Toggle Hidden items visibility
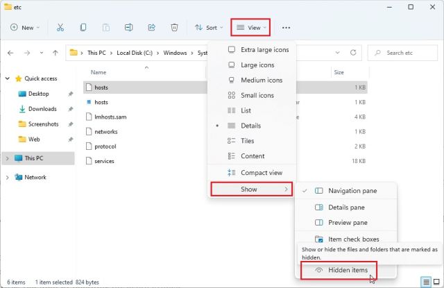This screenshot has width=444, height=288. coord(339,270)
